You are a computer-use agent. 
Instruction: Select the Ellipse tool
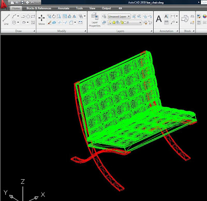pos(24,22)
